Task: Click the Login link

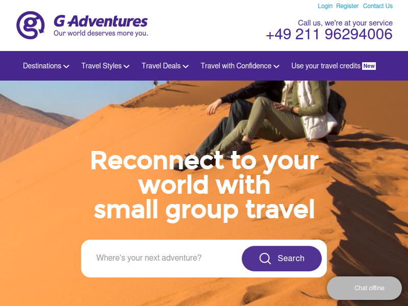Action: click(325, 6)
